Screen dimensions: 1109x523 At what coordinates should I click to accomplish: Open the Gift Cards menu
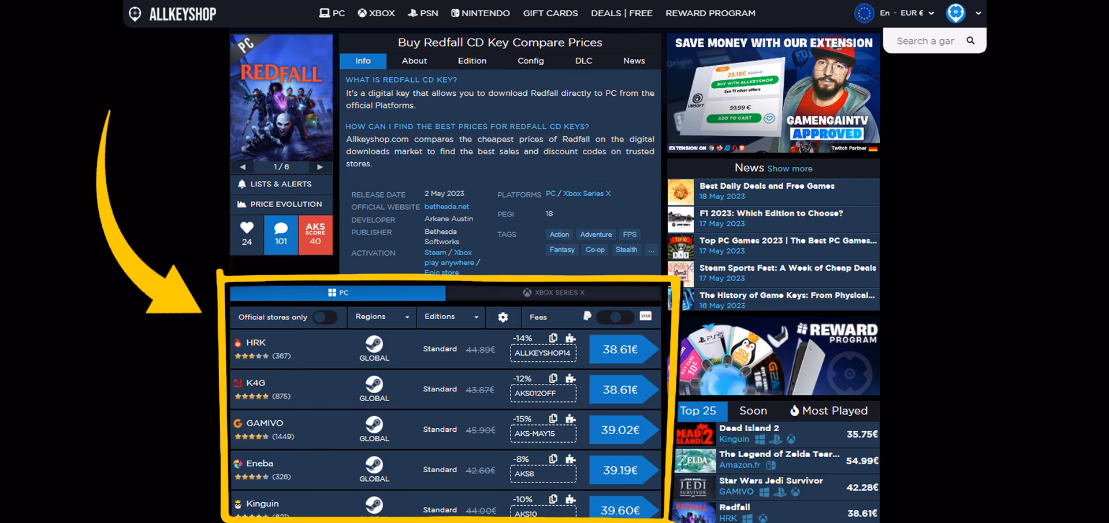tap(550, 13)
